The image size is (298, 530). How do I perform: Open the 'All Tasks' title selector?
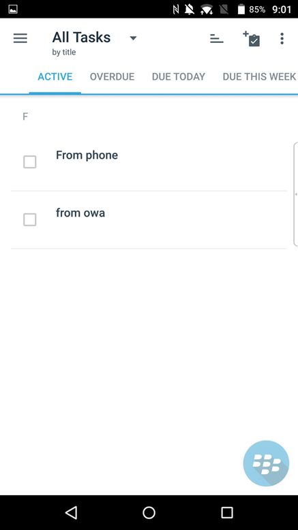pyautogui.click(x=81, y=37)
